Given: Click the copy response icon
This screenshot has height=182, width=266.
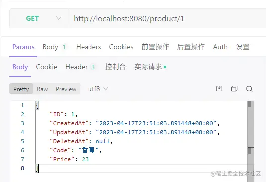Looking at the screenshot, I should tap(234, 89).
